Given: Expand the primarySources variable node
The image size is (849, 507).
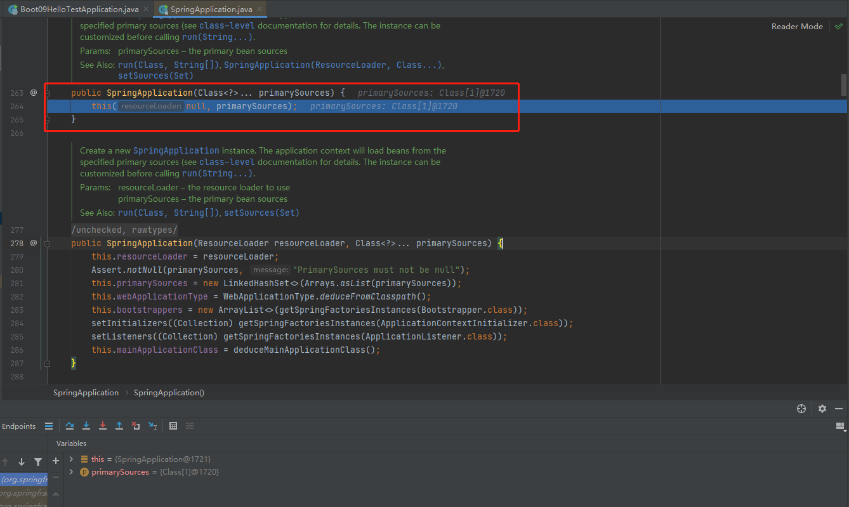Looking at the screenshot, I should (x=71, y=472).
